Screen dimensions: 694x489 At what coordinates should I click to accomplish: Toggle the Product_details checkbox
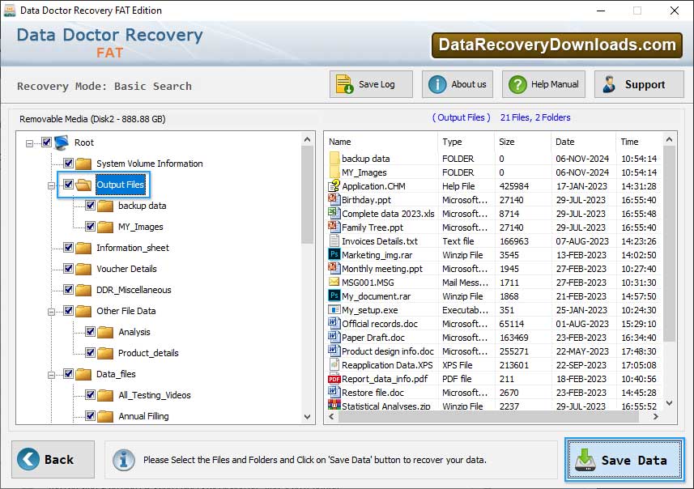click(x=90, y=353)
